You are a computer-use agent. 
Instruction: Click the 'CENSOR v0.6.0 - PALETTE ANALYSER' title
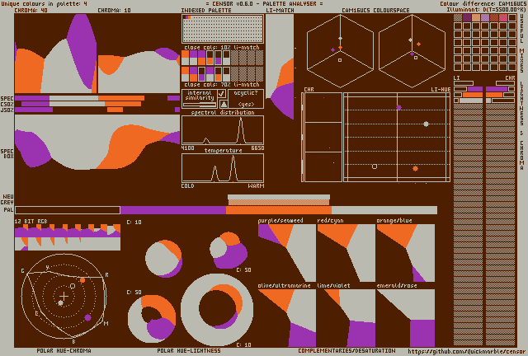[x=264, y=3]
